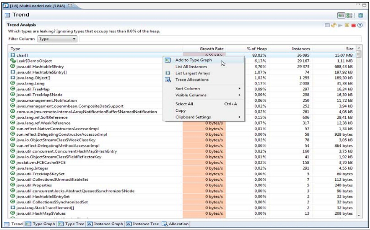
Task: Click the char[] array type icon
Action: coord(13,55)
